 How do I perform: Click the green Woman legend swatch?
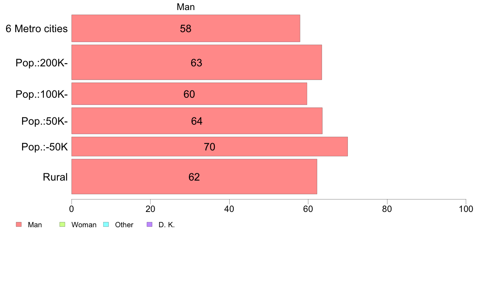click(x=62, y=225)
